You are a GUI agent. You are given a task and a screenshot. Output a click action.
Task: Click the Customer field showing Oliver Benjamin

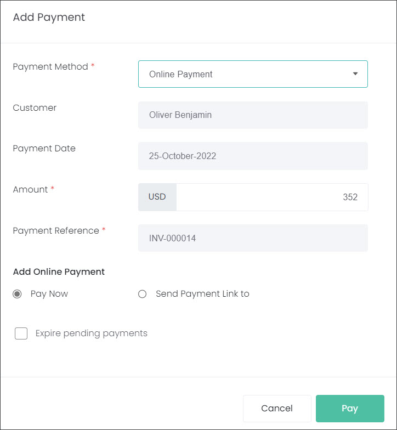(253, 115)
